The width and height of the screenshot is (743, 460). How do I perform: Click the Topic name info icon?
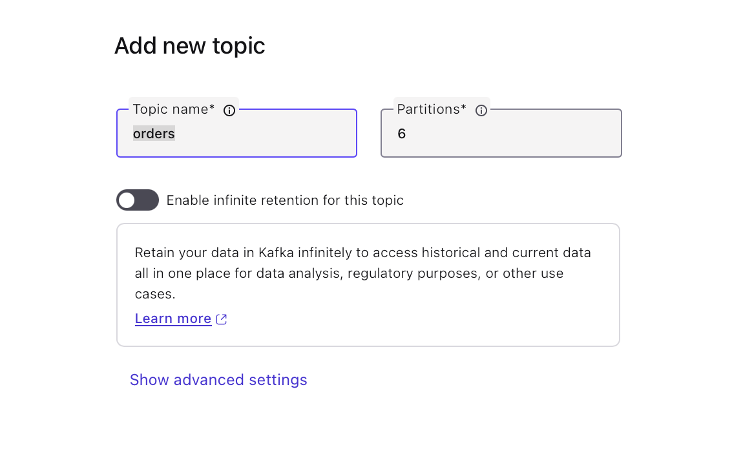(x=229, y=110)
